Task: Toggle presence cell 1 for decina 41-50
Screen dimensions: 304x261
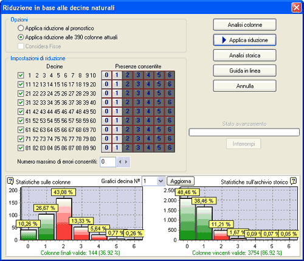Action: coord(117,111)
